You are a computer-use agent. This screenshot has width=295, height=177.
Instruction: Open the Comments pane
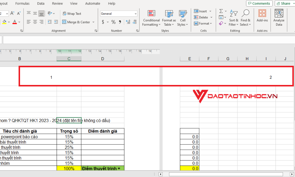point(259,3)
